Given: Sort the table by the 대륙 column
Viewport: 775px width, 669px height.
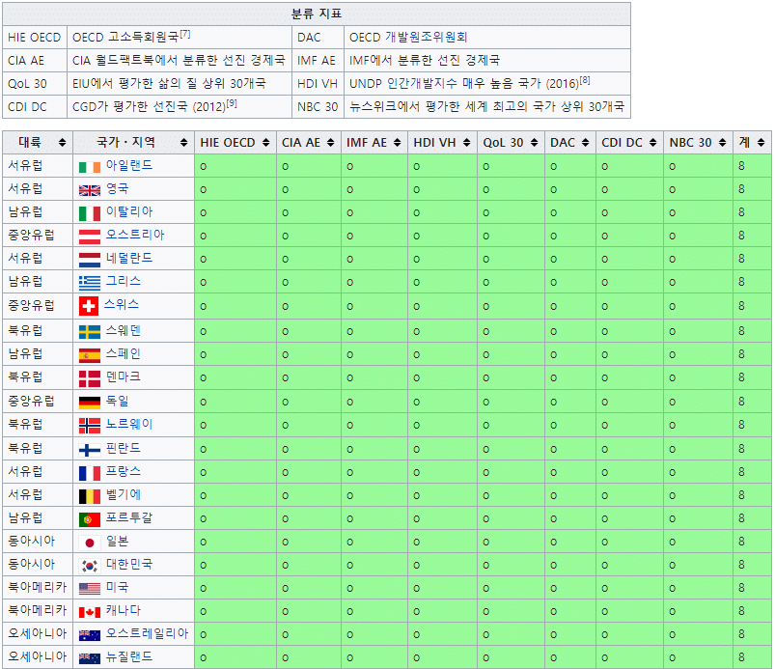Looking at the screenshot, I should coord(38,143).
